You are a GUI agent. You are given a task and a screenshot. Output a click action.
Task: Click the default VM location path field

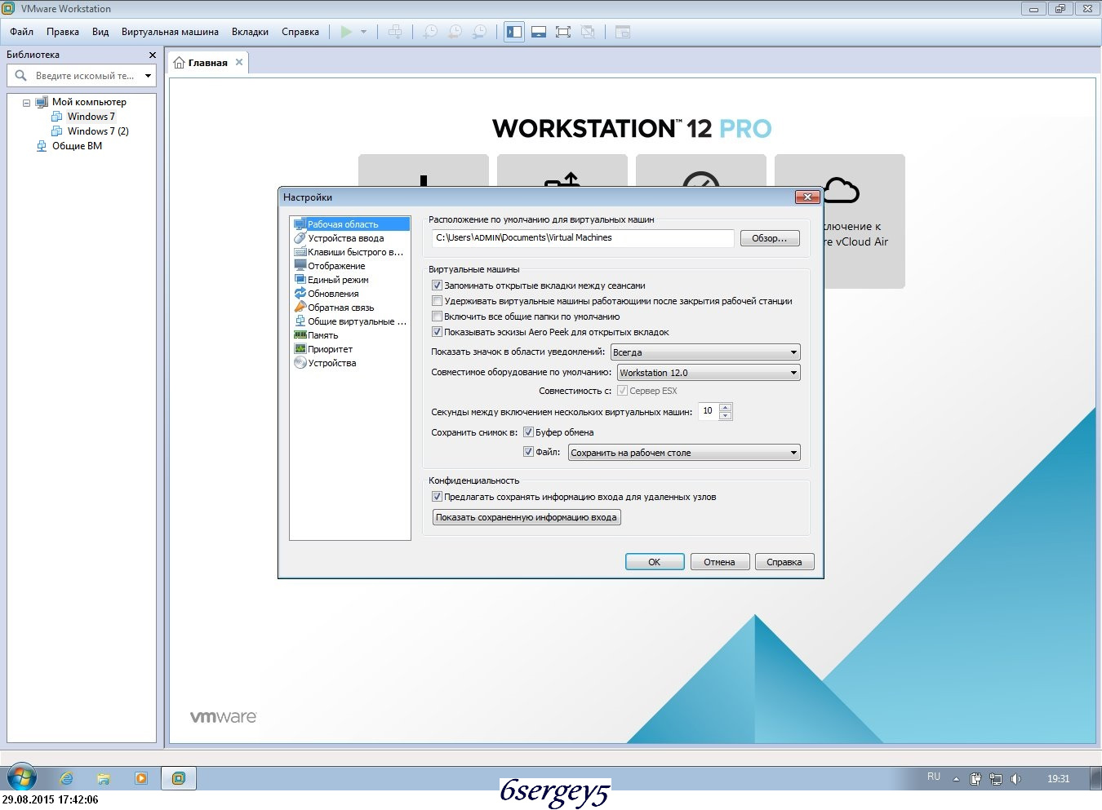pyautogui.click(x=583, y=237)
